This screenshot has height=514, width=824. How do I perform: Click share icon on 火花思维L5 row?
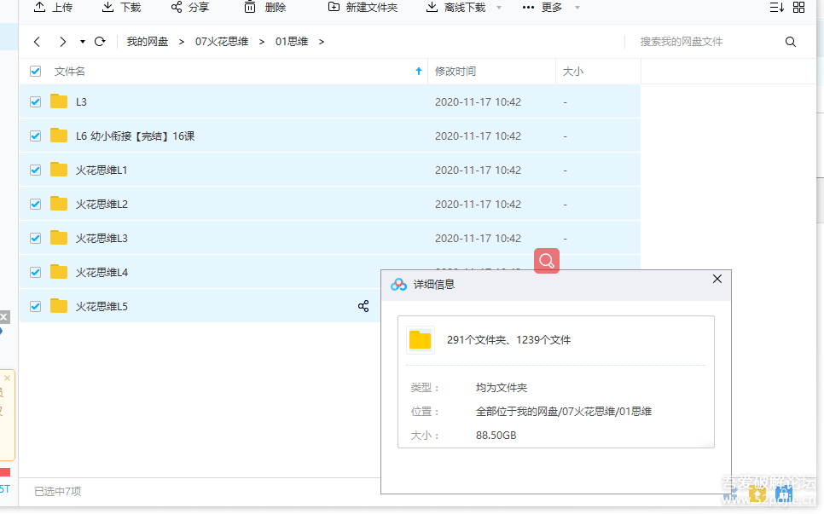363,306
